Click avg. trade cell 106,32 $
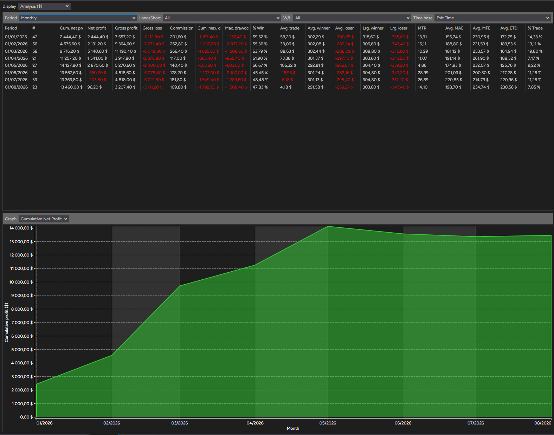This screenshot has width=554, height=435. pos(288,65)
